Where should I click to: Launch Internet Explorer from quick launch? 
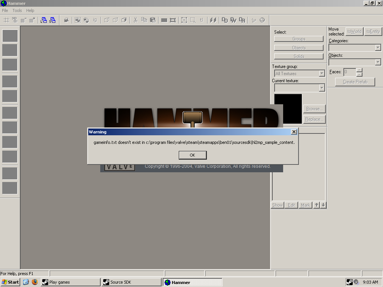coord(26,283)
